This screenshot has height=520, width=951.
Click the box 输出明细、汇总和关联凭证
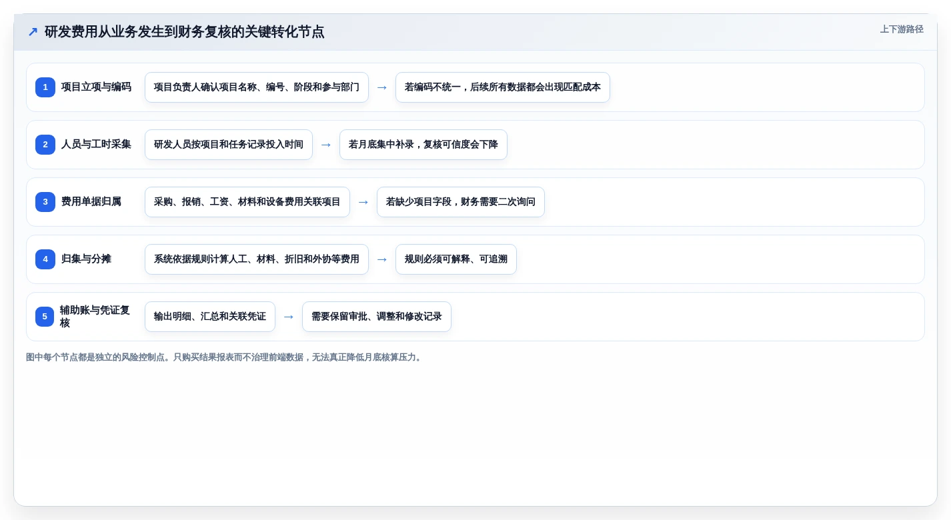(210, 317)
